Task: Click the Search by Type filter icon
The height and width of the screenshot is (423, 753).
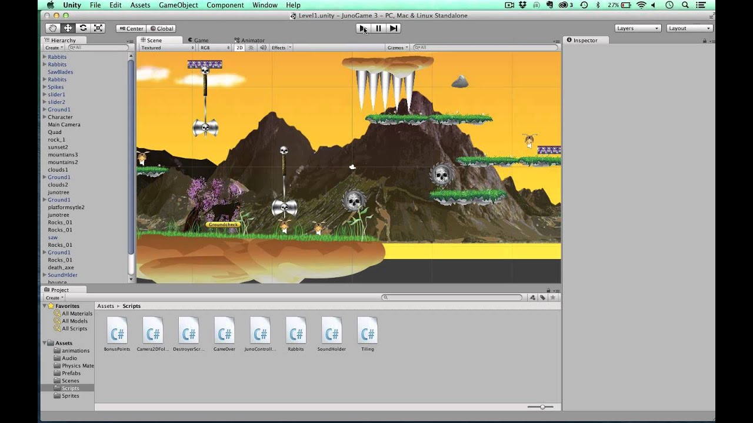Action: (x=533, y=298)
